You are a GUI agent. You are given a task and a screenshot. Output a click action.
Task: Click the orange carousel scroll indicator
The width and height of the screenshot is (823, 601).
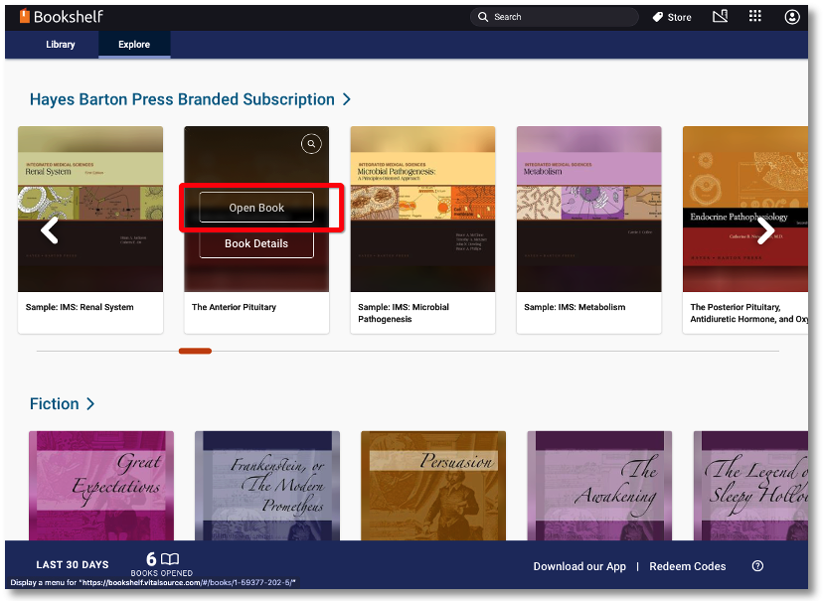pyautogui.click(x=195, y=351)
